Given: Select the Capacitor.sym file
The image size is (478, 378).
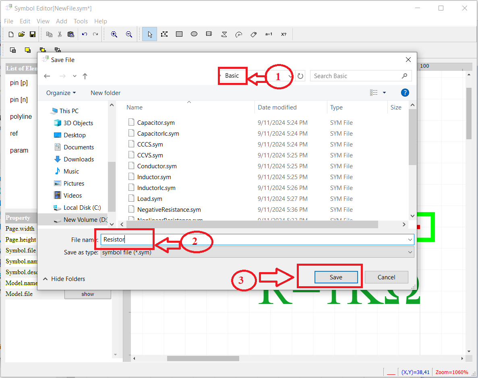Looking at the screenshot, I should (156, 122).
